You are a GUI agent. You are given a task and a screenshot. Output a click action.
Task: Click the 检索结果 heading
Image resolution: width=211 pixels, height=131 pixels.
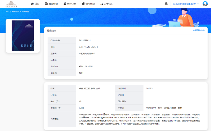51,31
